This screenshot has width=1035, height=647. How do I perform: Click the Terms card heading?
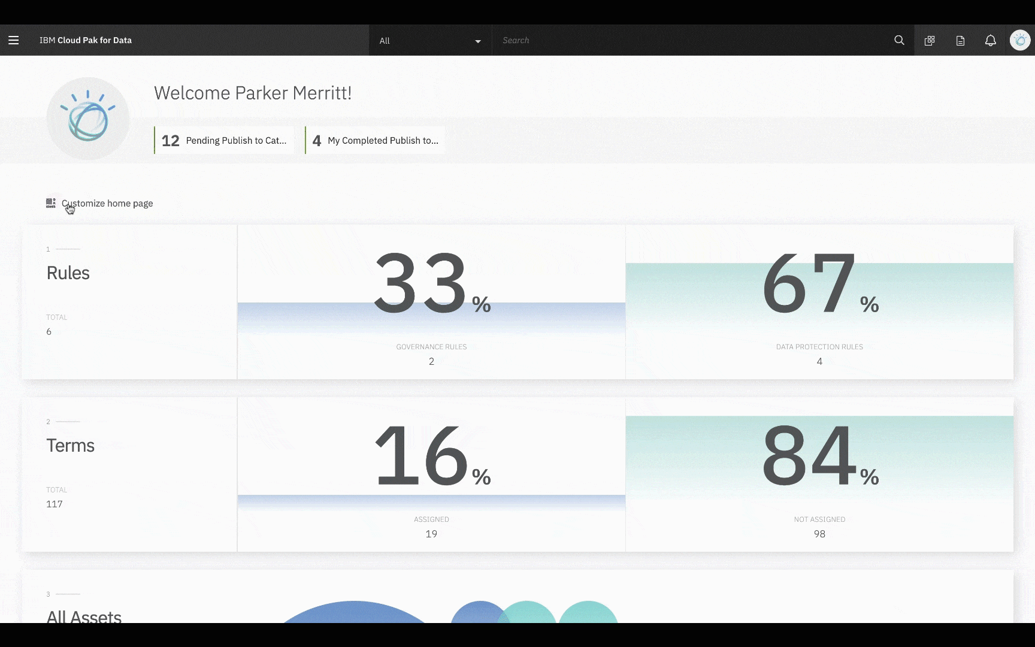click(70, 445)
